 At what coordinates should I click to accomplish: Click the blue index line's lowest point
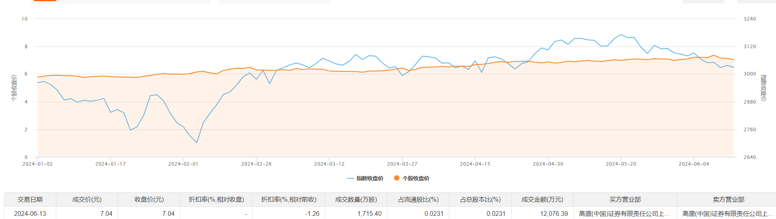pos(197,143)
